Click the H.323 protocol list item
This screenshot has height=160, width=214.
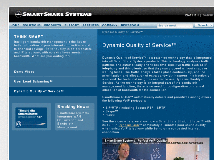click(x=110, y=115)
